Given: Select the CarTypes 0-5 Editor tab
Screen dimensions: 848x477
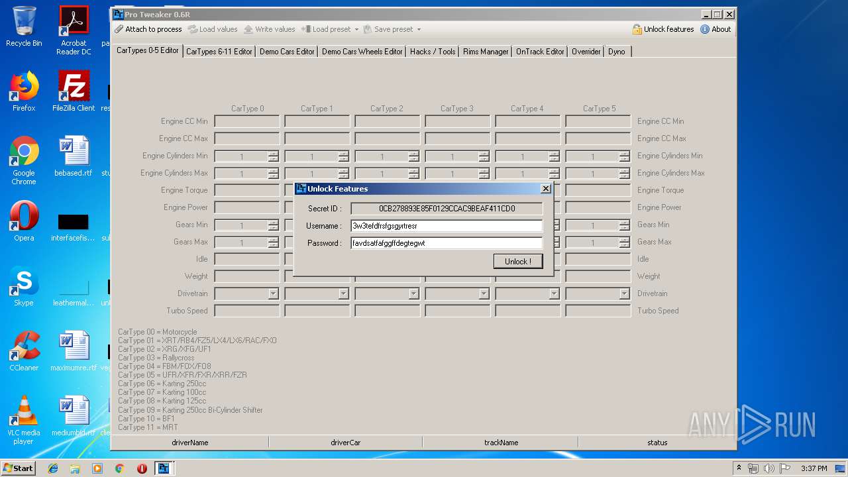Looking at the screenshot, I should point(147,50).
